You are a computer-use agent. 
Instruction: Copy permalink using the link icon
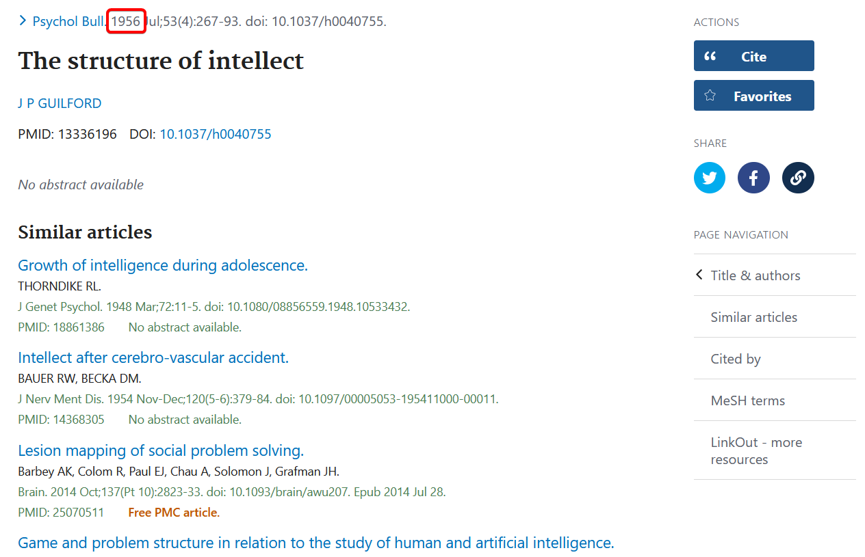[798, 178]
